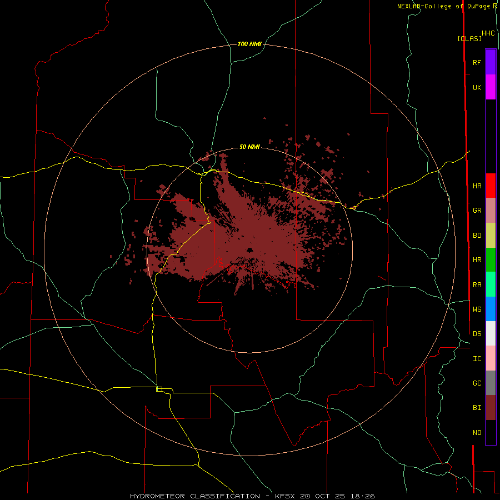Viewport: 500px width, 500px height.
Task: Click the RA legend label
Action: point(477,285)
